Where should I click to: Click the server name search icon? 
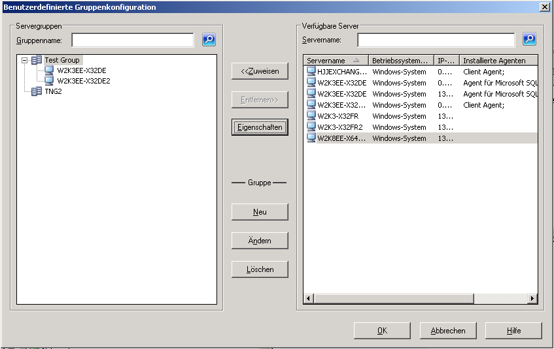click(529, 39)
